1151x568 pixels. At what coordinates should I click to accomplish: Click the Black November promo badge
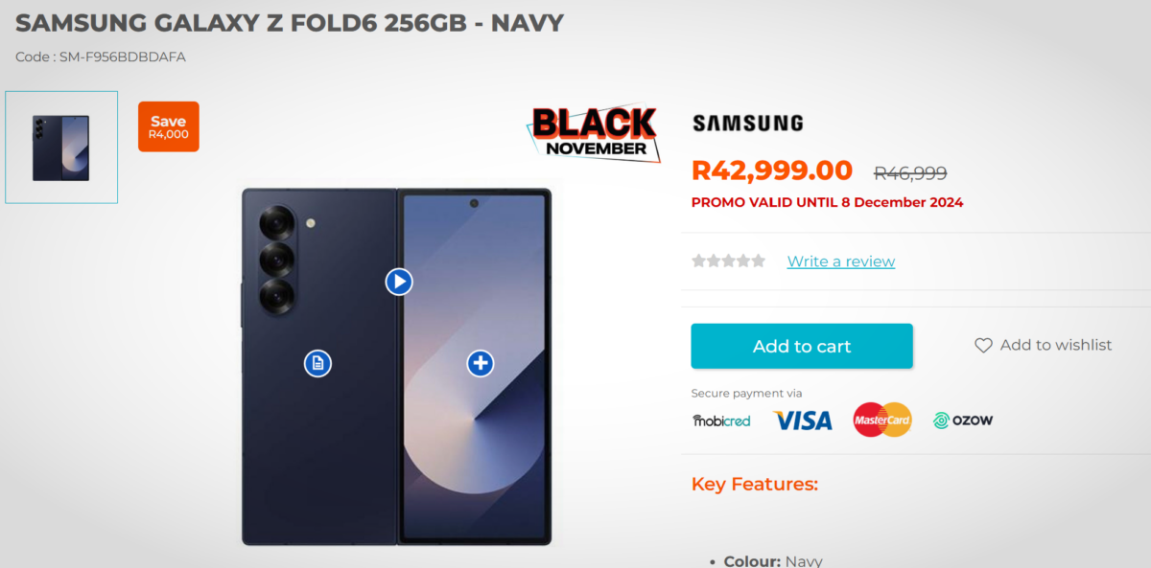(x=594, y=132)
